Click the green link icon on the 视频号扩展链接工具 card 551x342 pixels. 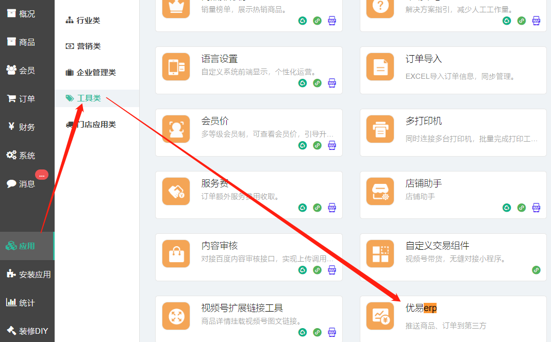pyautogui.click(x=318, y=332)
